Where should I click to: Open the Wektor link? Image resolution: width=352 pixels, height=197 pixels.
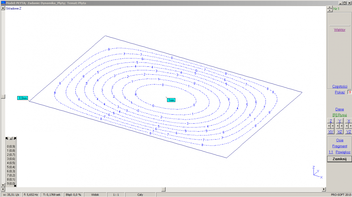(x=340, y=30)
